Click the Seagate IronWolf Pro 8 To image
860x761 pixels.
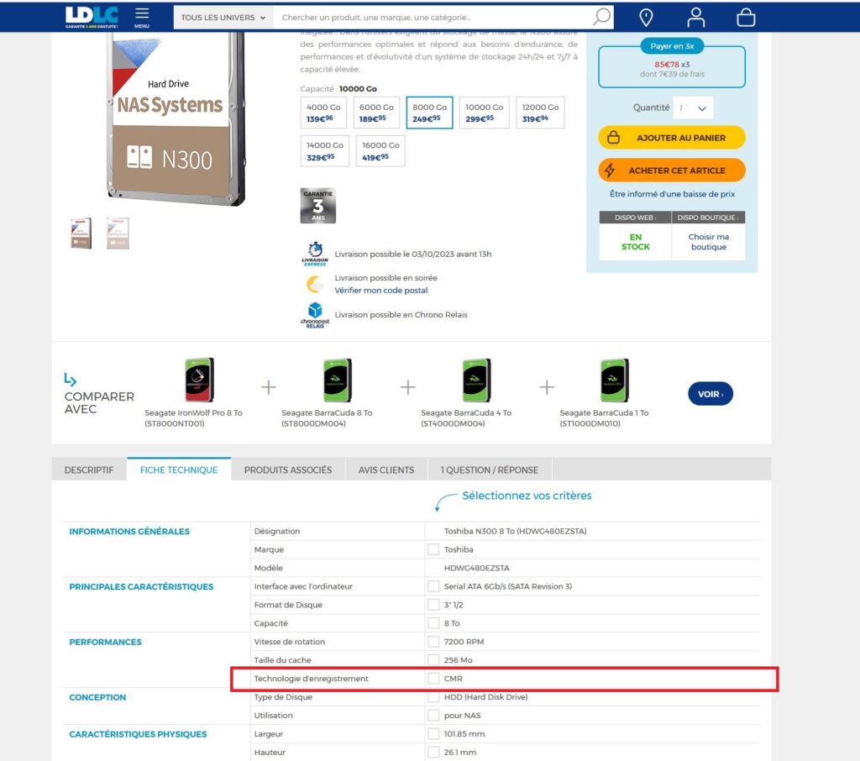point(199,380)
